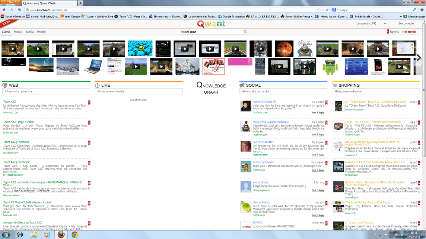
Task: Click the WEB column refine search field
Action: pyautogui.click(x=46, y=91)
